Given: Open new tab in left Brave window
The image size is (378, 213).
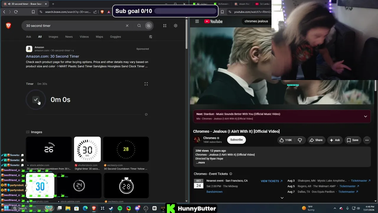Looking at the screenshot, I should (x=53, y=4).
